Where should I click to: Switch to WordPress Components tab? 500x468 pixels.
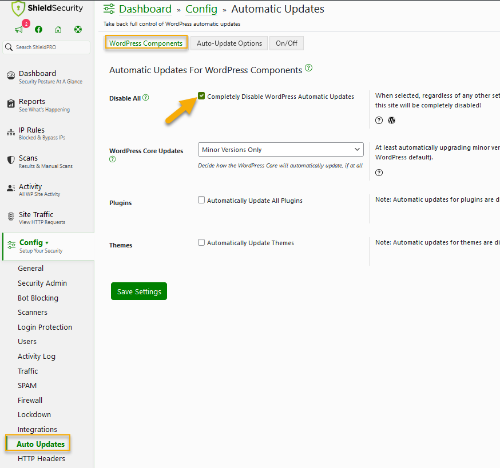point(146,43)
